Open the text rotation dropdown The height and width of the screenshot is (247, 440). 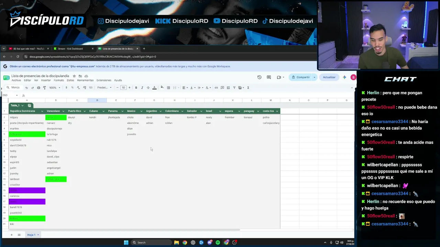pyautogui.click(x=208, y=87)
